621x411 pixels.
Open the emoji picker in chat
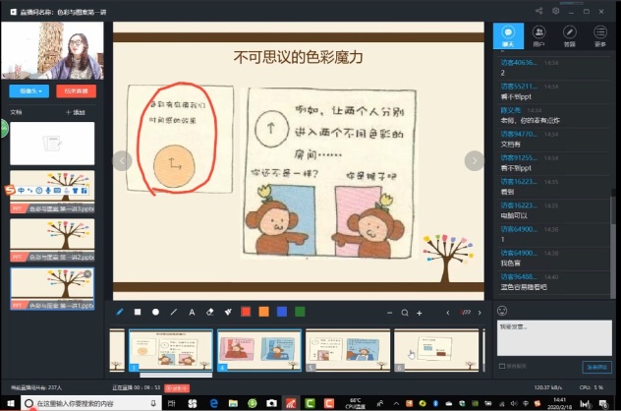click(504, 311)
